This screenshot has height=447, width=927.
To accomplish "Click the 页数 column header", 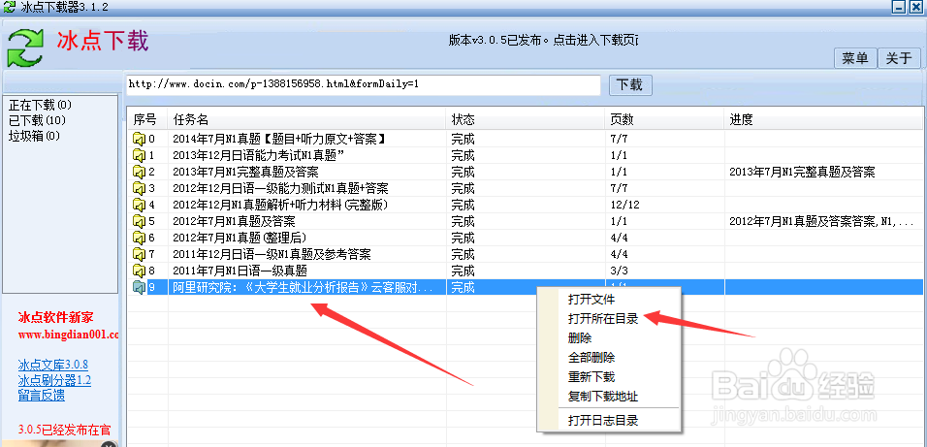I will 665,120.
